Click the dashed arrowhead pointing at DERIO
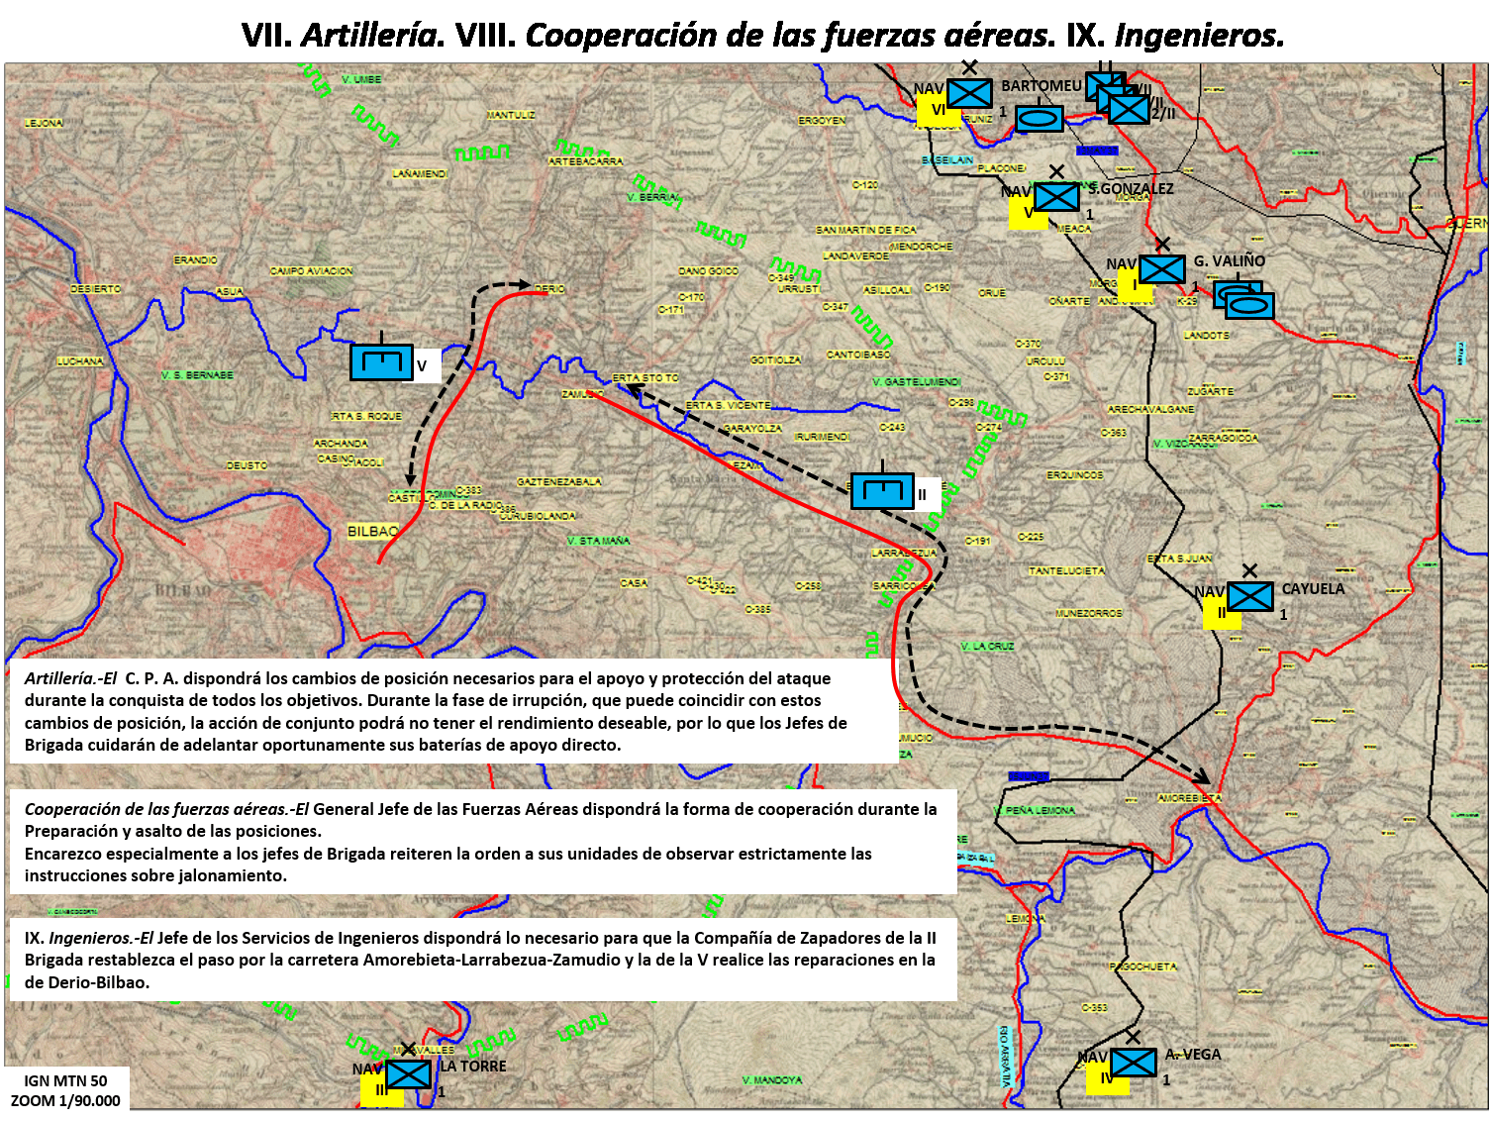 click(x=525, y=285)
